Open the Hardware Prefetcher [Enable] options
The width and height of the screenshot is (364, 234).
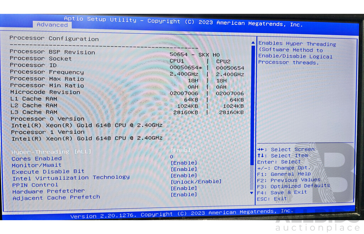tap(184, 188)
